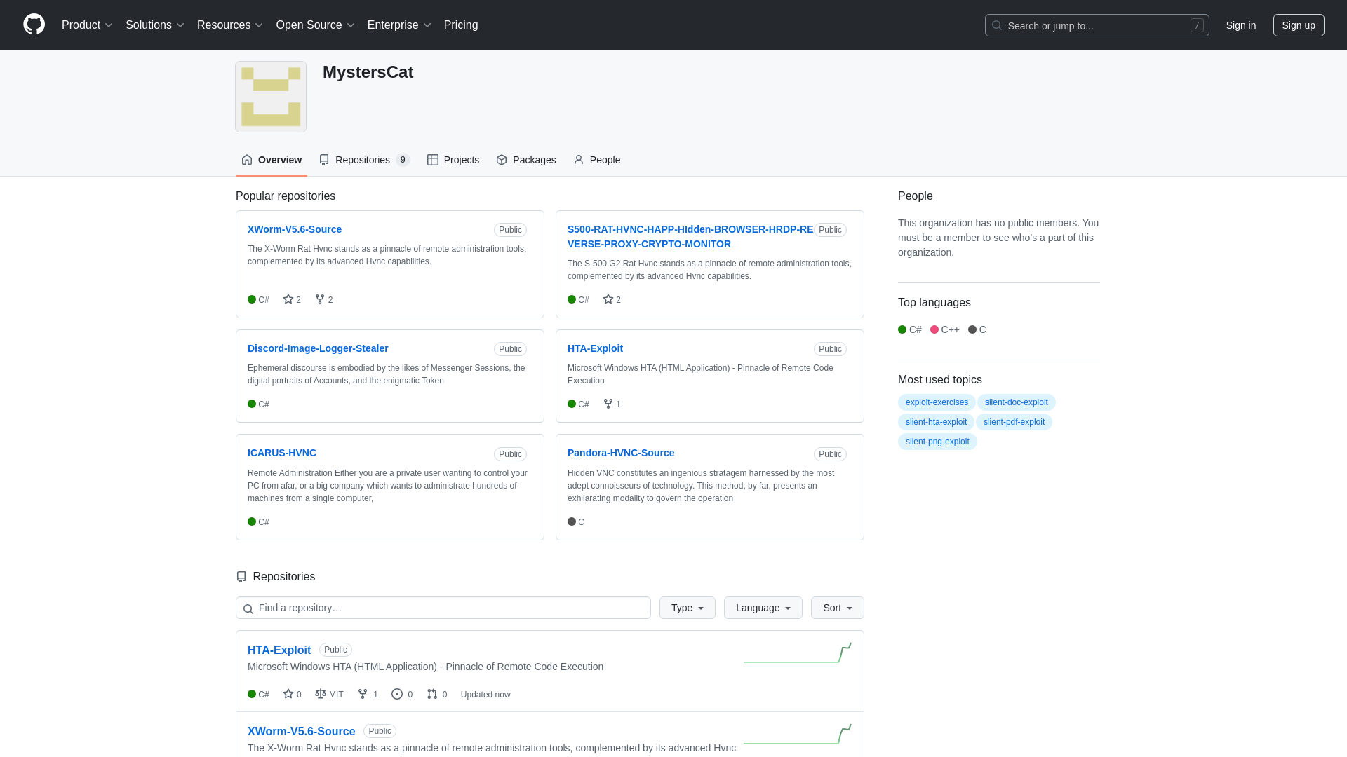Click the C language dot in Top languages
The height and width of the screenshot is (757, 1347).
tap(972, 329)
